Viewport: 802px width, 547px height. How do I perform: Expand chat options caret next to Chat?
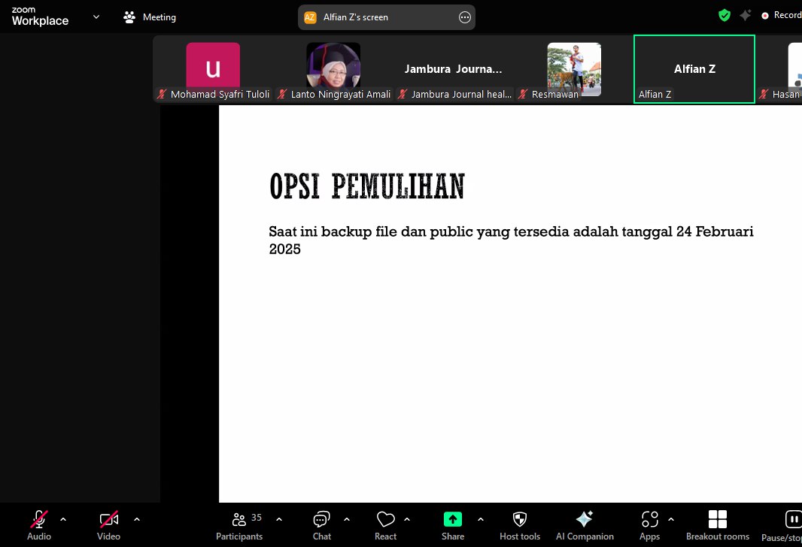pos(347,519)
